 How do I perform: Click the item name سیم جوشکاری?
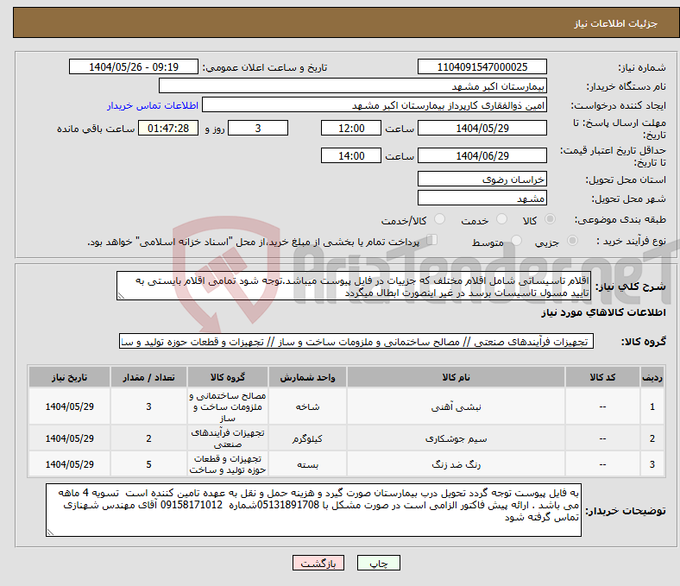click(456, 438)
